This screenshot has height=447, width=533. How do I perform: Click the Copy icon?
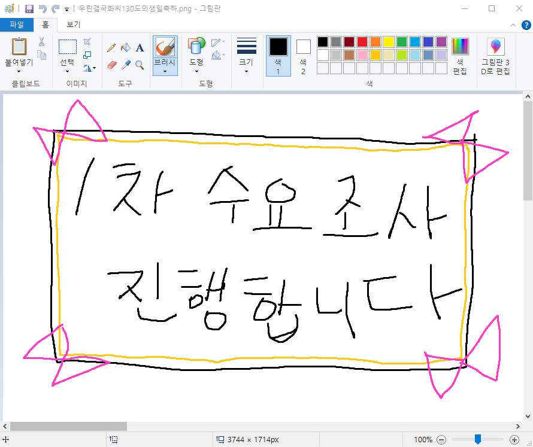[41, 55]
